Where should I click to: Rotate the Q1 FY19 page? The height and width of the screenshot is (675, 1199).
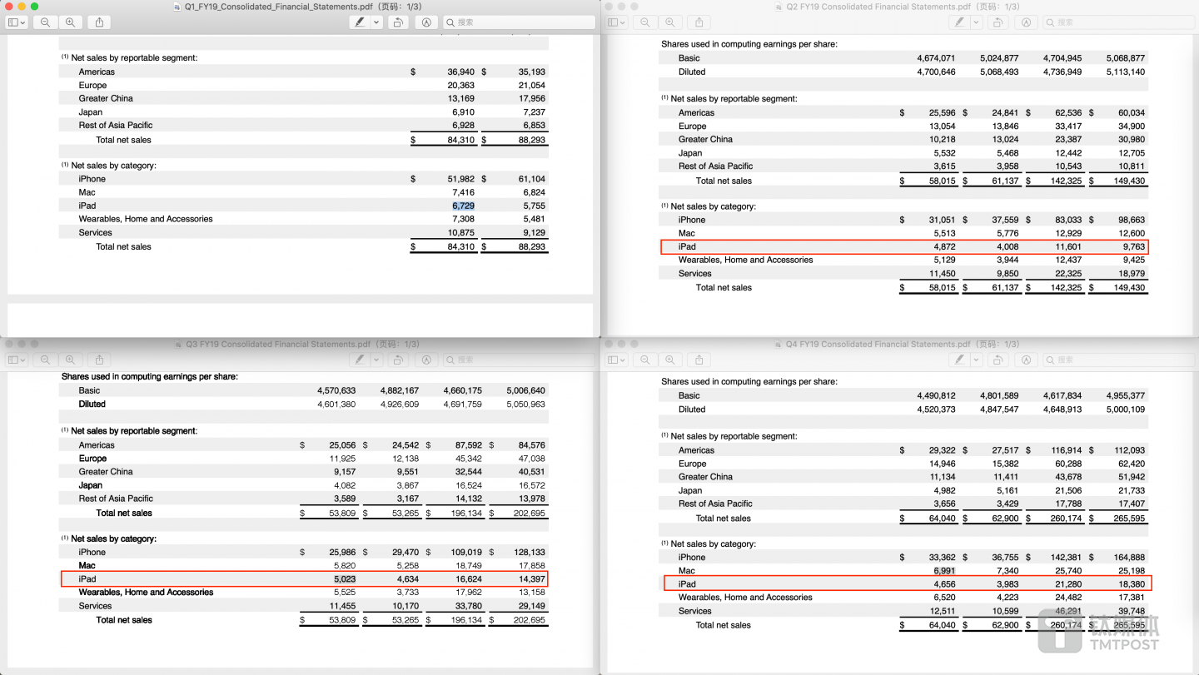(398, 22)
